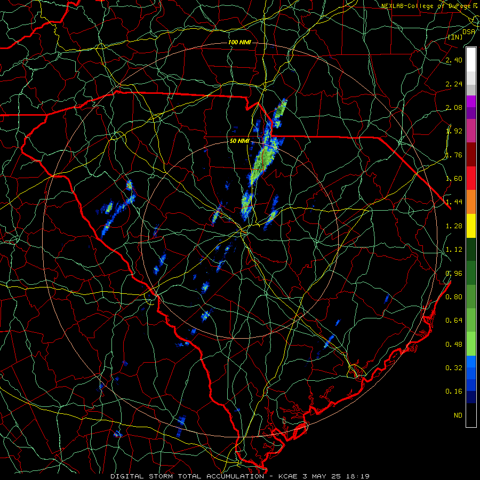The height and width of the screenshot is (480, 480).
Task: Click the 2.08 legend value
Action: 454,107
